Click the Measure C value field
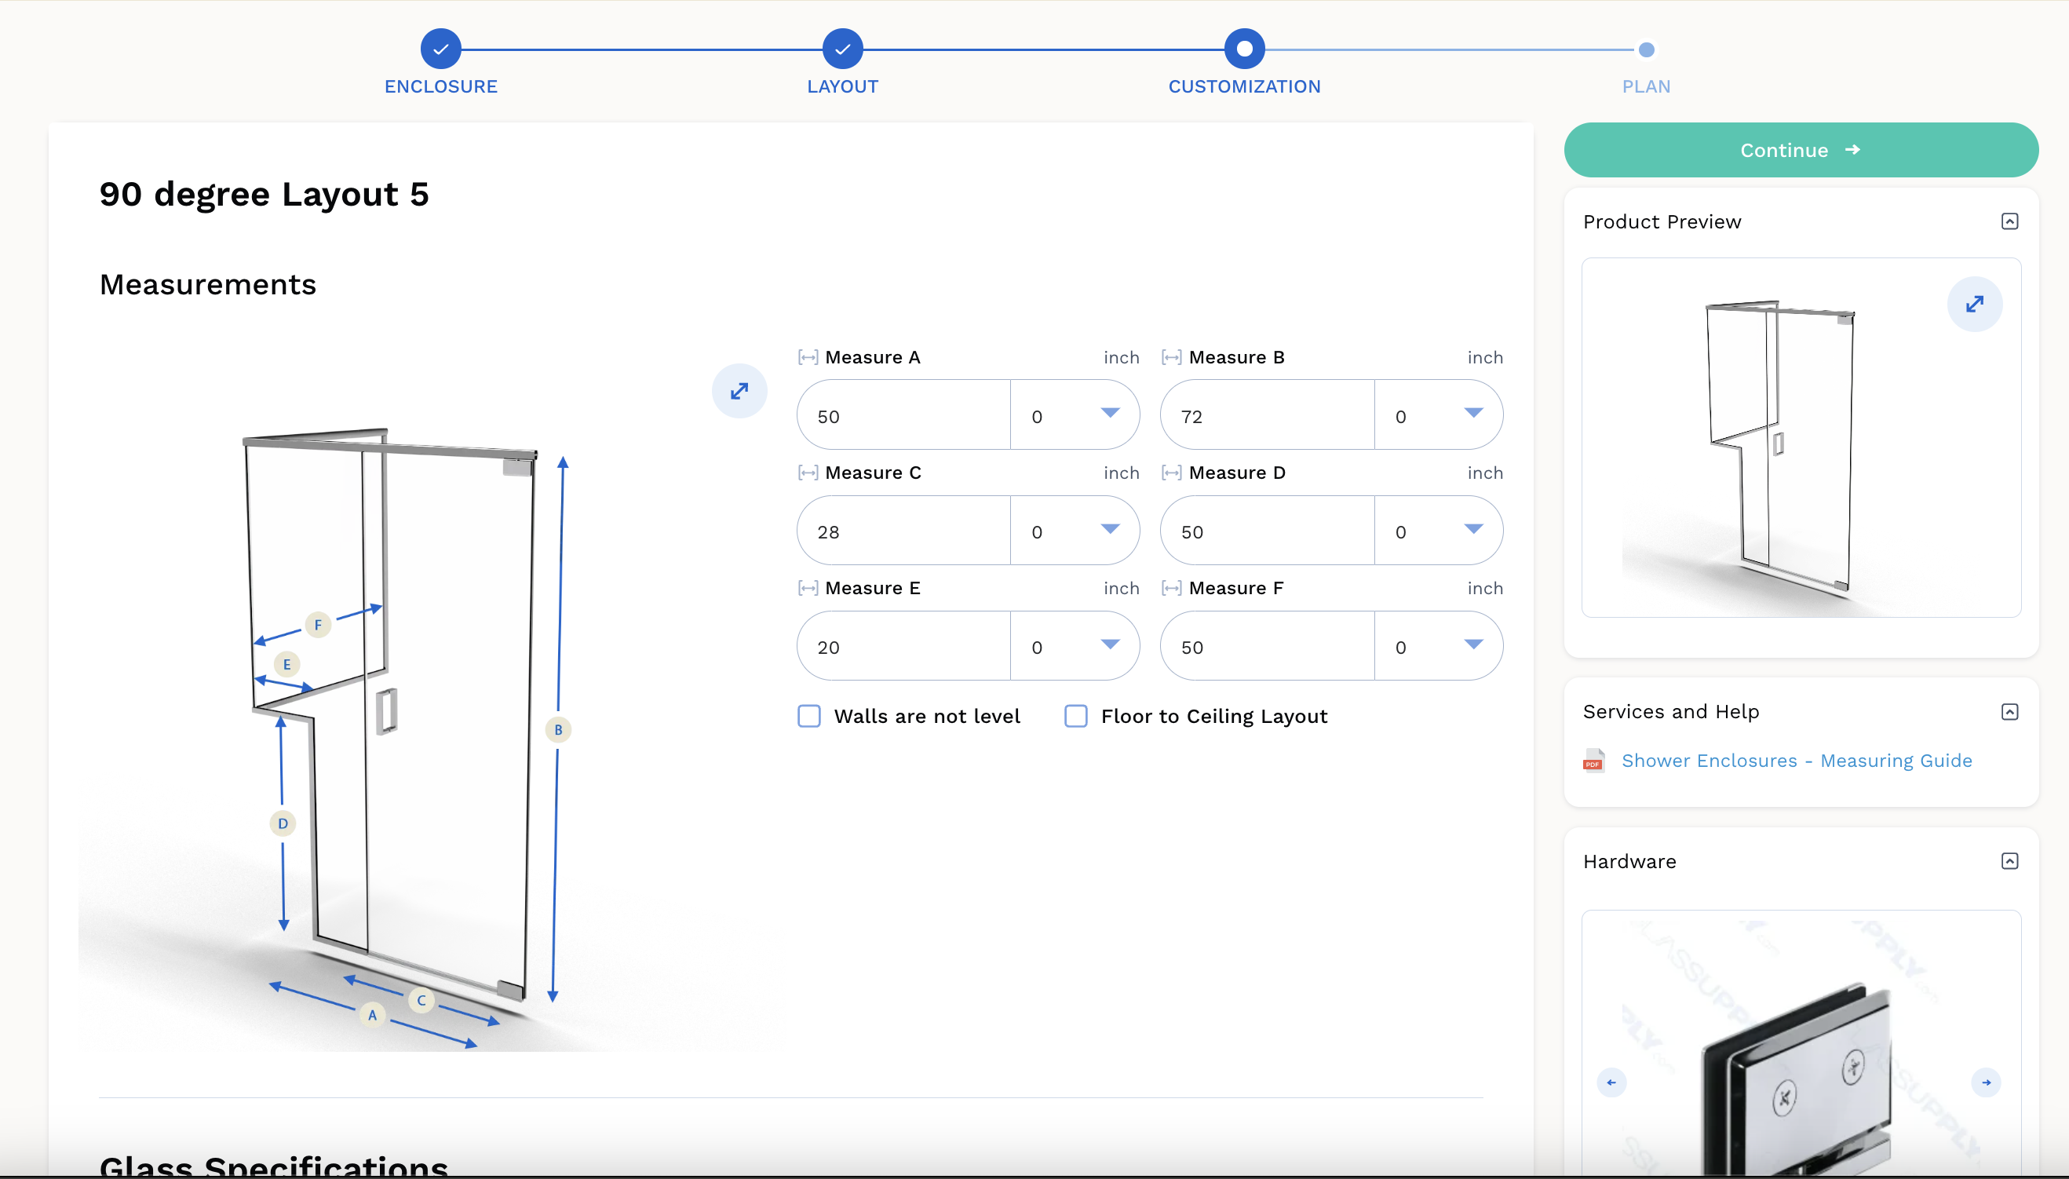The image size is (2069, 1179). (x=904, y=531)
